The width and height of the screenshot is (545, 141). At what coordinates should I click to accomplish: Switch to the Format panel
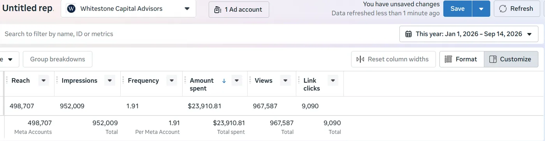462,59
